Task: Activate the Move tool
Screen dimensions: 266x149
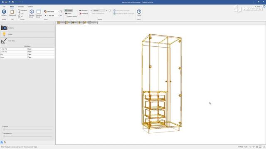Action: tap(68, 14)
